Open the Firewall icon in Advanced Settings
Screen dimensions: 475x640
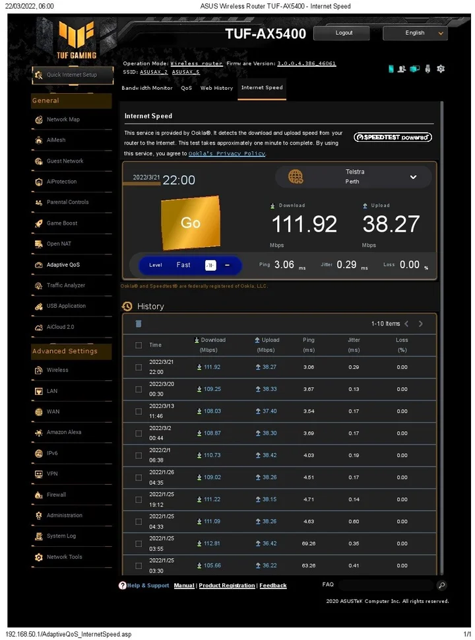(x=39, y=495)
